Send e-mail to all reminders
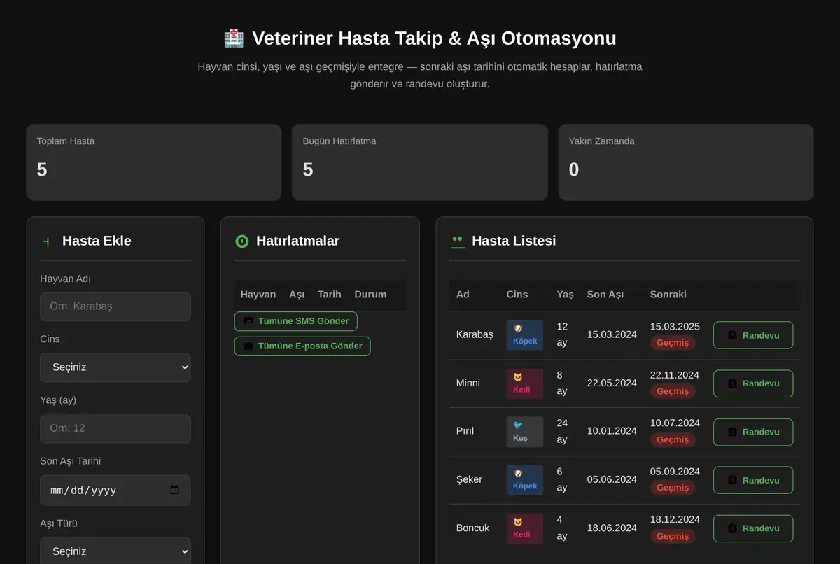This screenshot has width=840, height=564. point(302,346)
